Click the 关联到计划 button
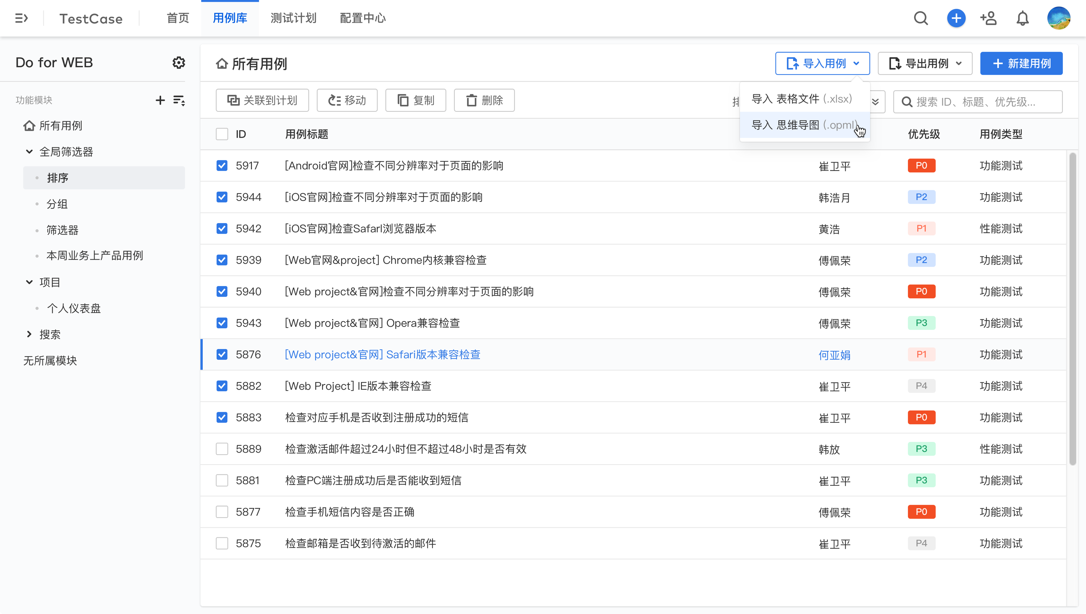 262,101
